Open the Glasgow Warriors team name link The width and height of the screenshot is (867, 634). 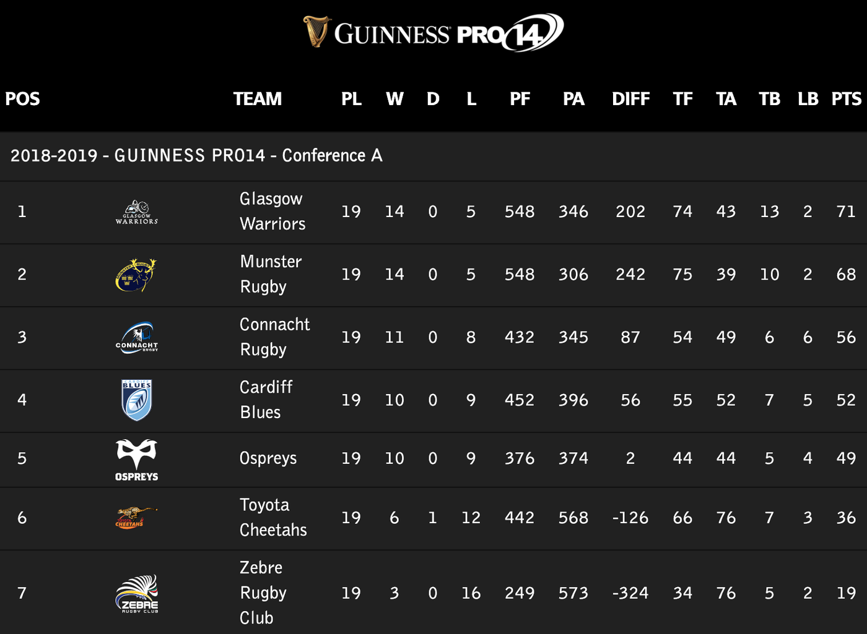[272, 212]
